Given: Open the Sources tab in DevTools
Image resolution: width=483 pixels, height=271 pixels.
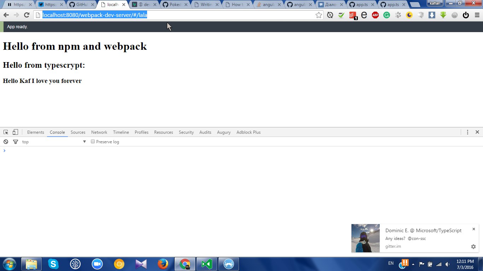Looking at the screenshot, I should pos(78,132).
